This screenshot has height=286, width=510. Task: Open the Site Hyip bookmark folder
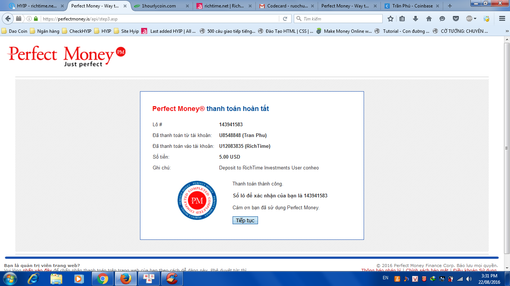point(127,31)
